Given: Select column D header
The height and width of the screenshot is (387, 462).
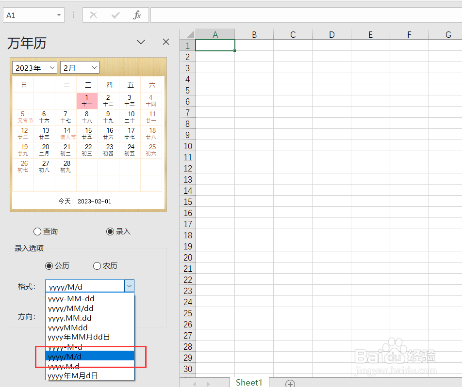Looking at the screenshot, I should pyautogui.click(x=332, y=34).
